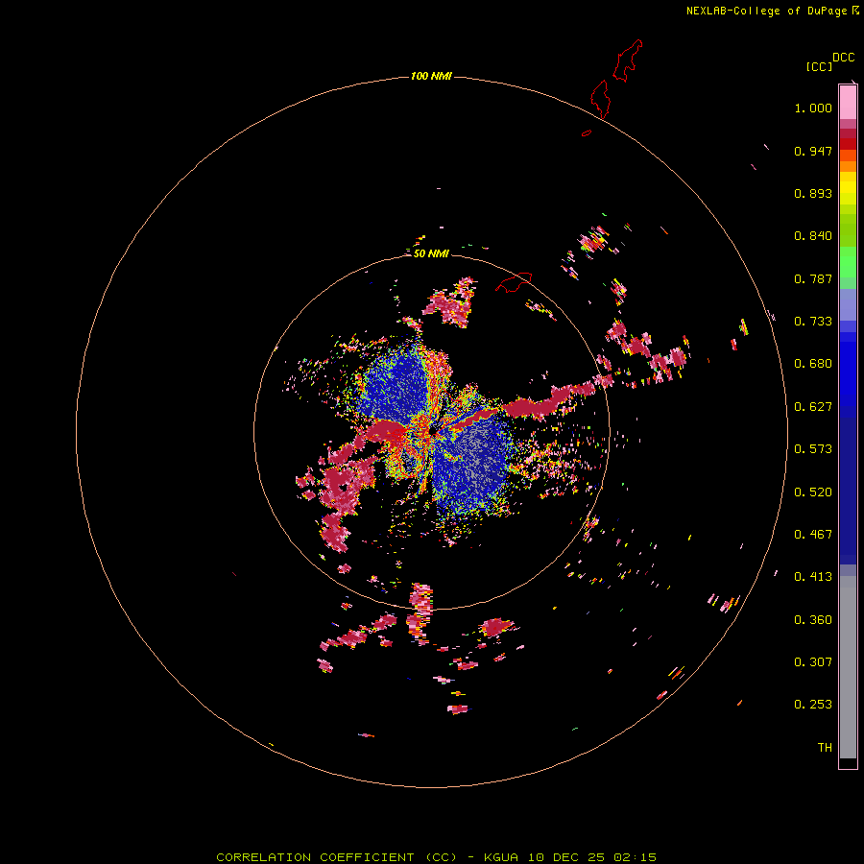The image size is (864, 864).
Task: Click the 0.467 legend value
Action: pos(813,535)
